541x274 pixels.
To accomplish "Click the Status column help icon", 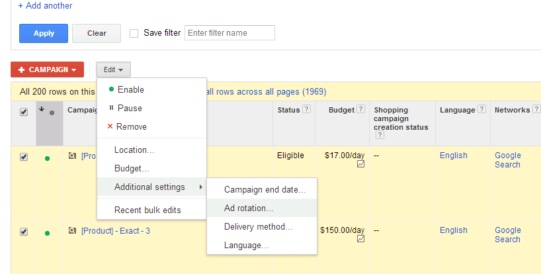I will click(307, 110).
